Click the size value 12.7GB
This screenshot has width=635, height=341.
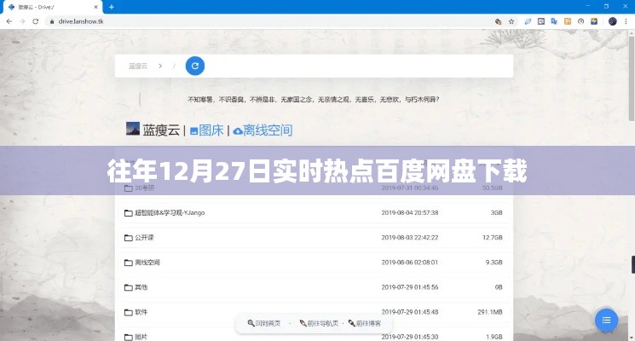(x=493, y=238)
